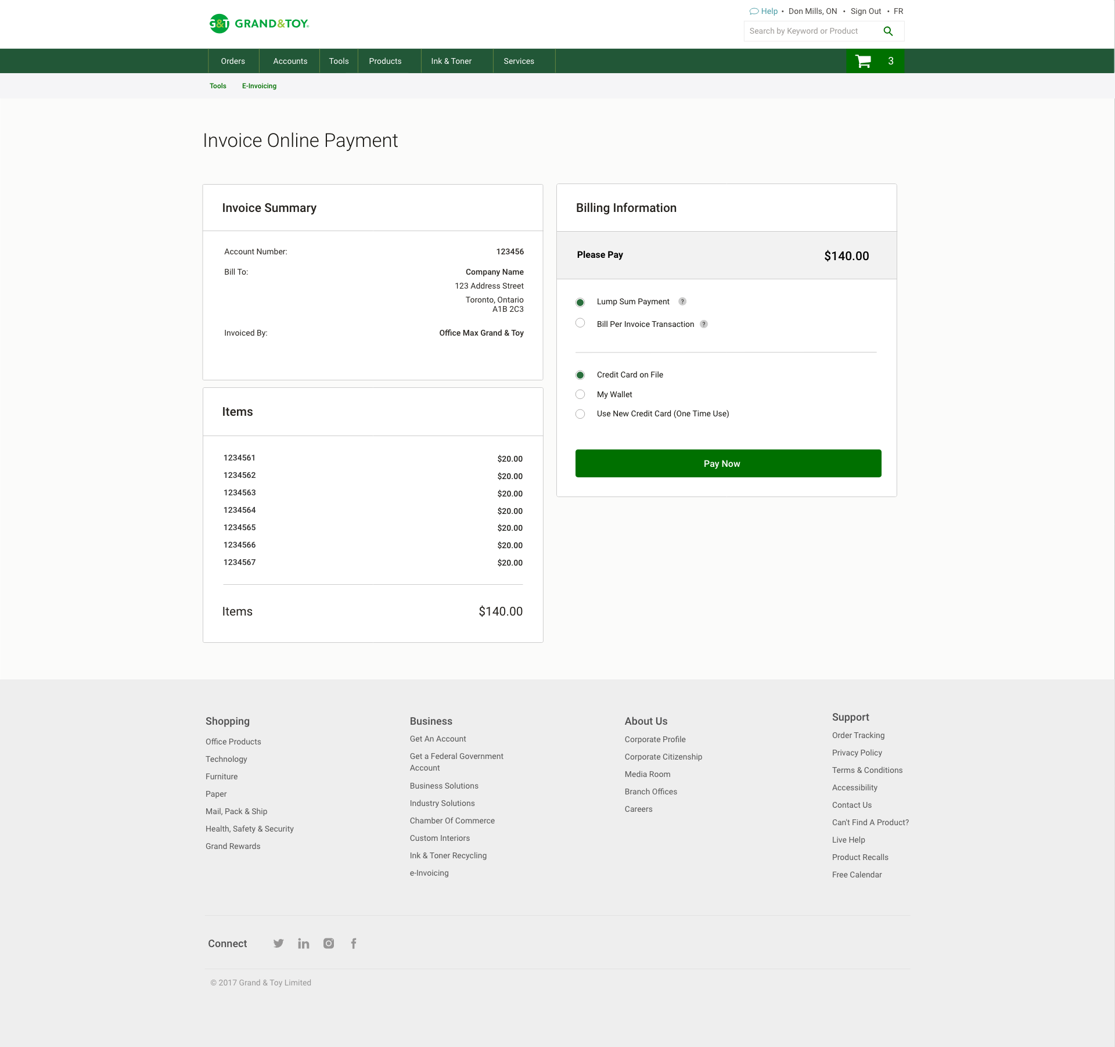Click the Help chat bubble icon
This screenshot has width=1115, height=1047.
[754, 11]
